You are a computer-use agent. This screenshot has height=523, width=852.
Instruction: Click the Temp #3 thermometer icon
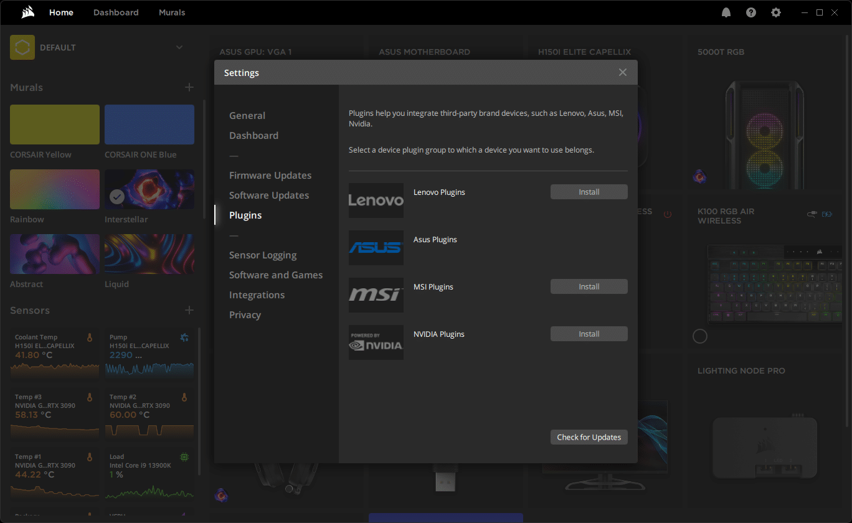pyautogui.click(x=90, y=397)
